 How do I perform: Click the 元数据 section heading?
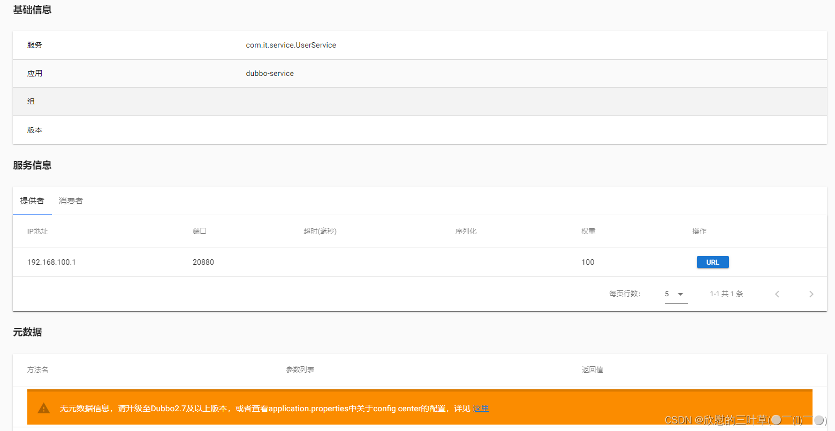[x=27, y=332]
